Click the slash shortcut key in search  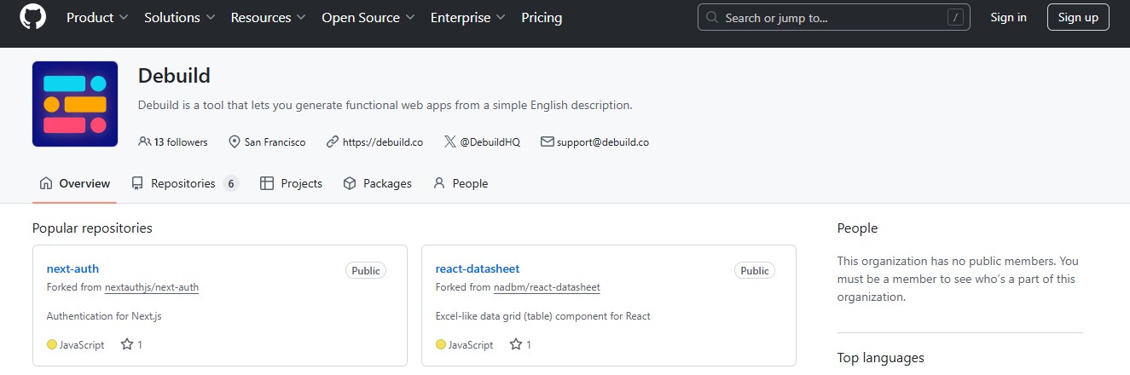956,17
